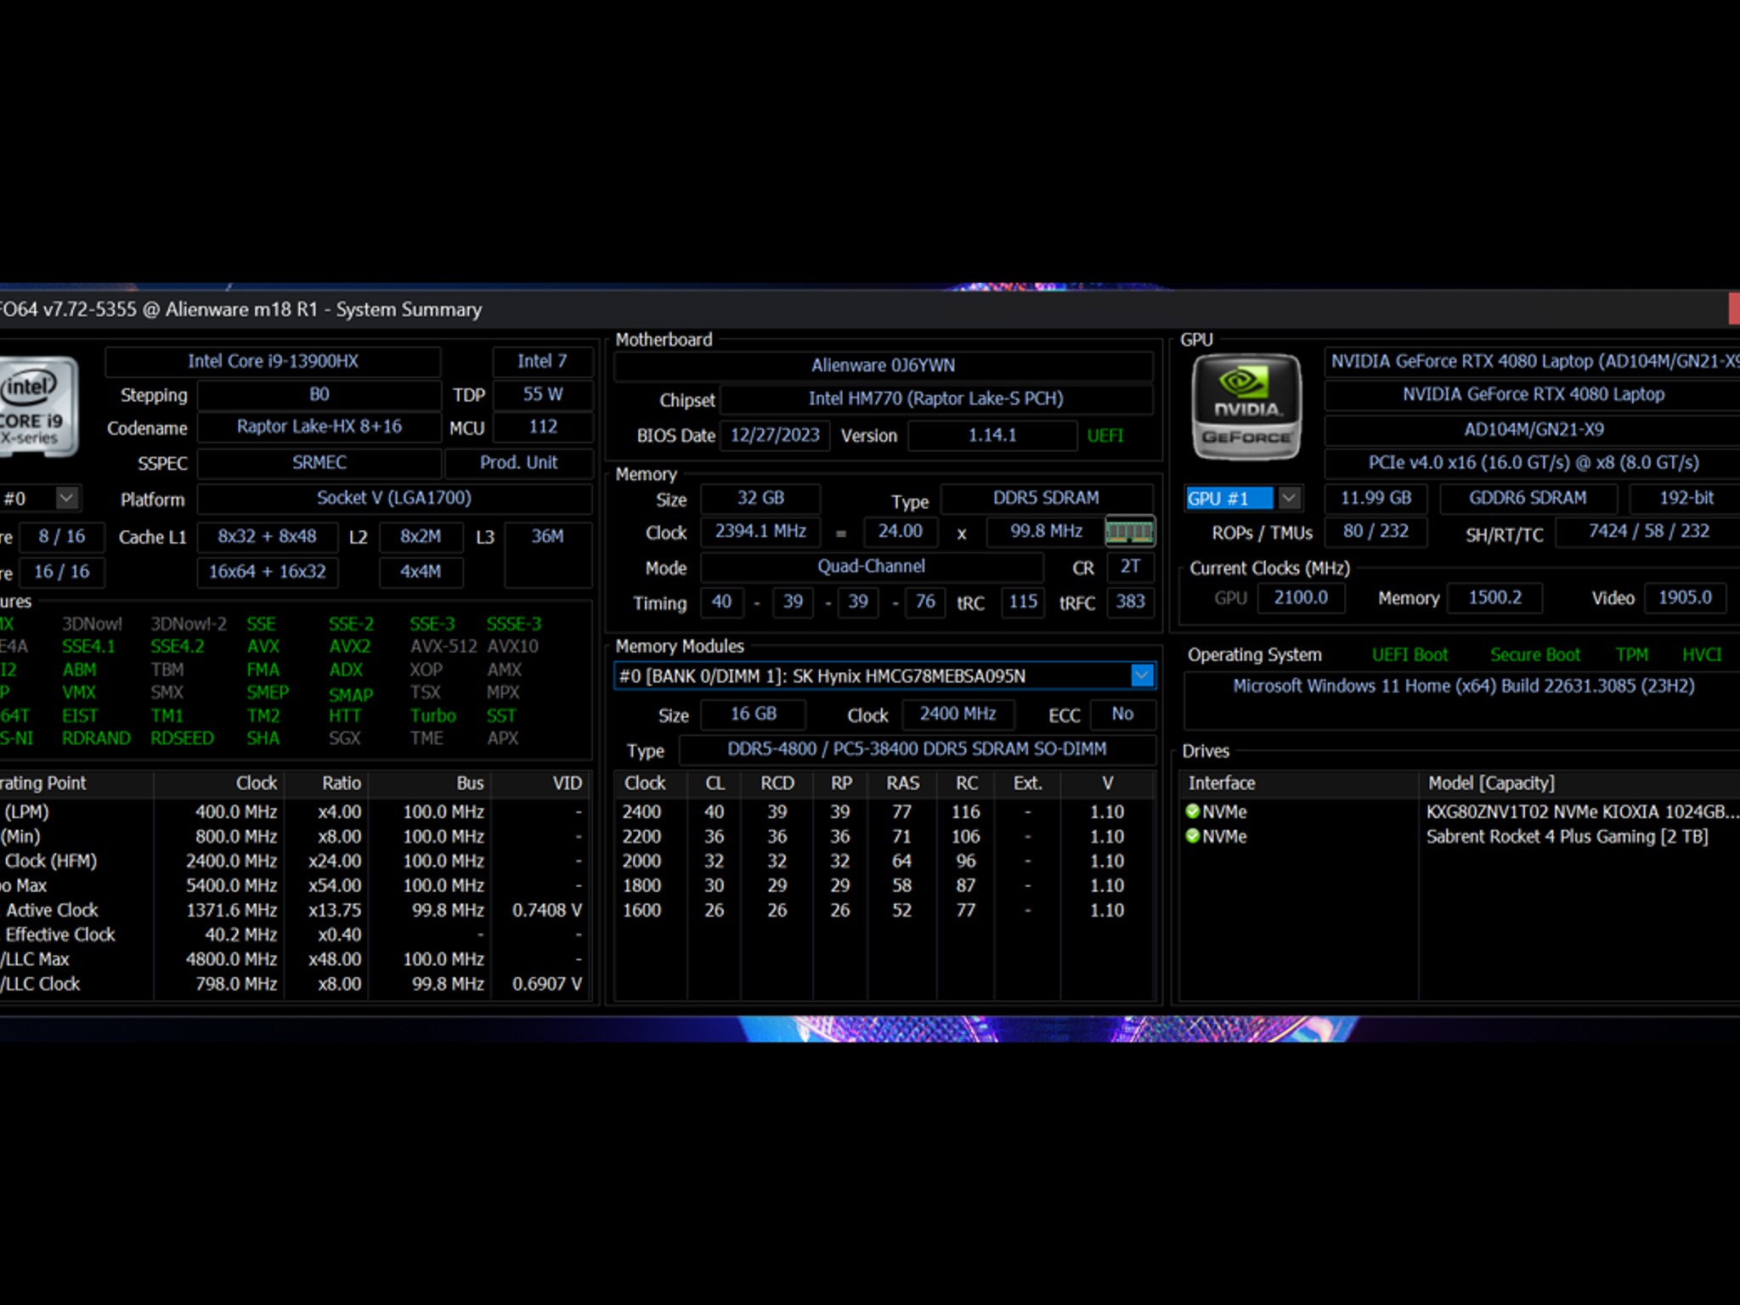Close the System Summary window with red button
The image size is (1740, 1305).
pyautogui.click(x=1734, y=308)
